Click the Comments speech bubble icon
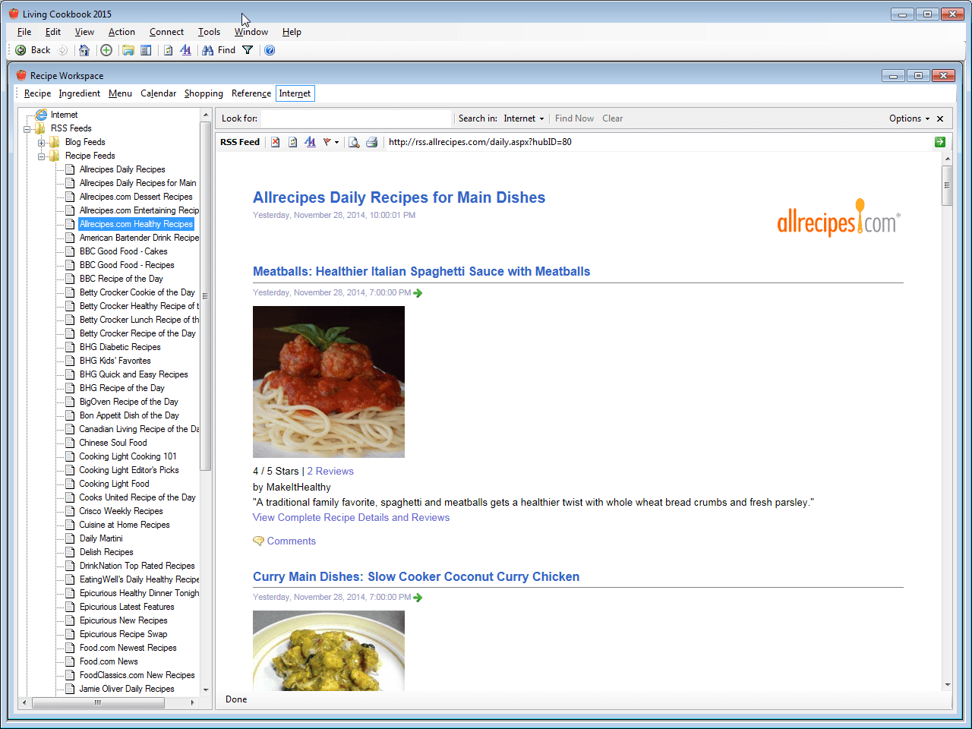The width and height of the screenshot is (972, 729). click(258, 541)
